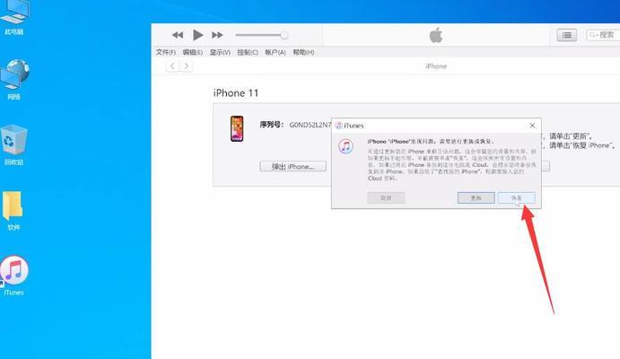Click the 更新 button in dialog
620x359 pixels.
click(476, 197)
